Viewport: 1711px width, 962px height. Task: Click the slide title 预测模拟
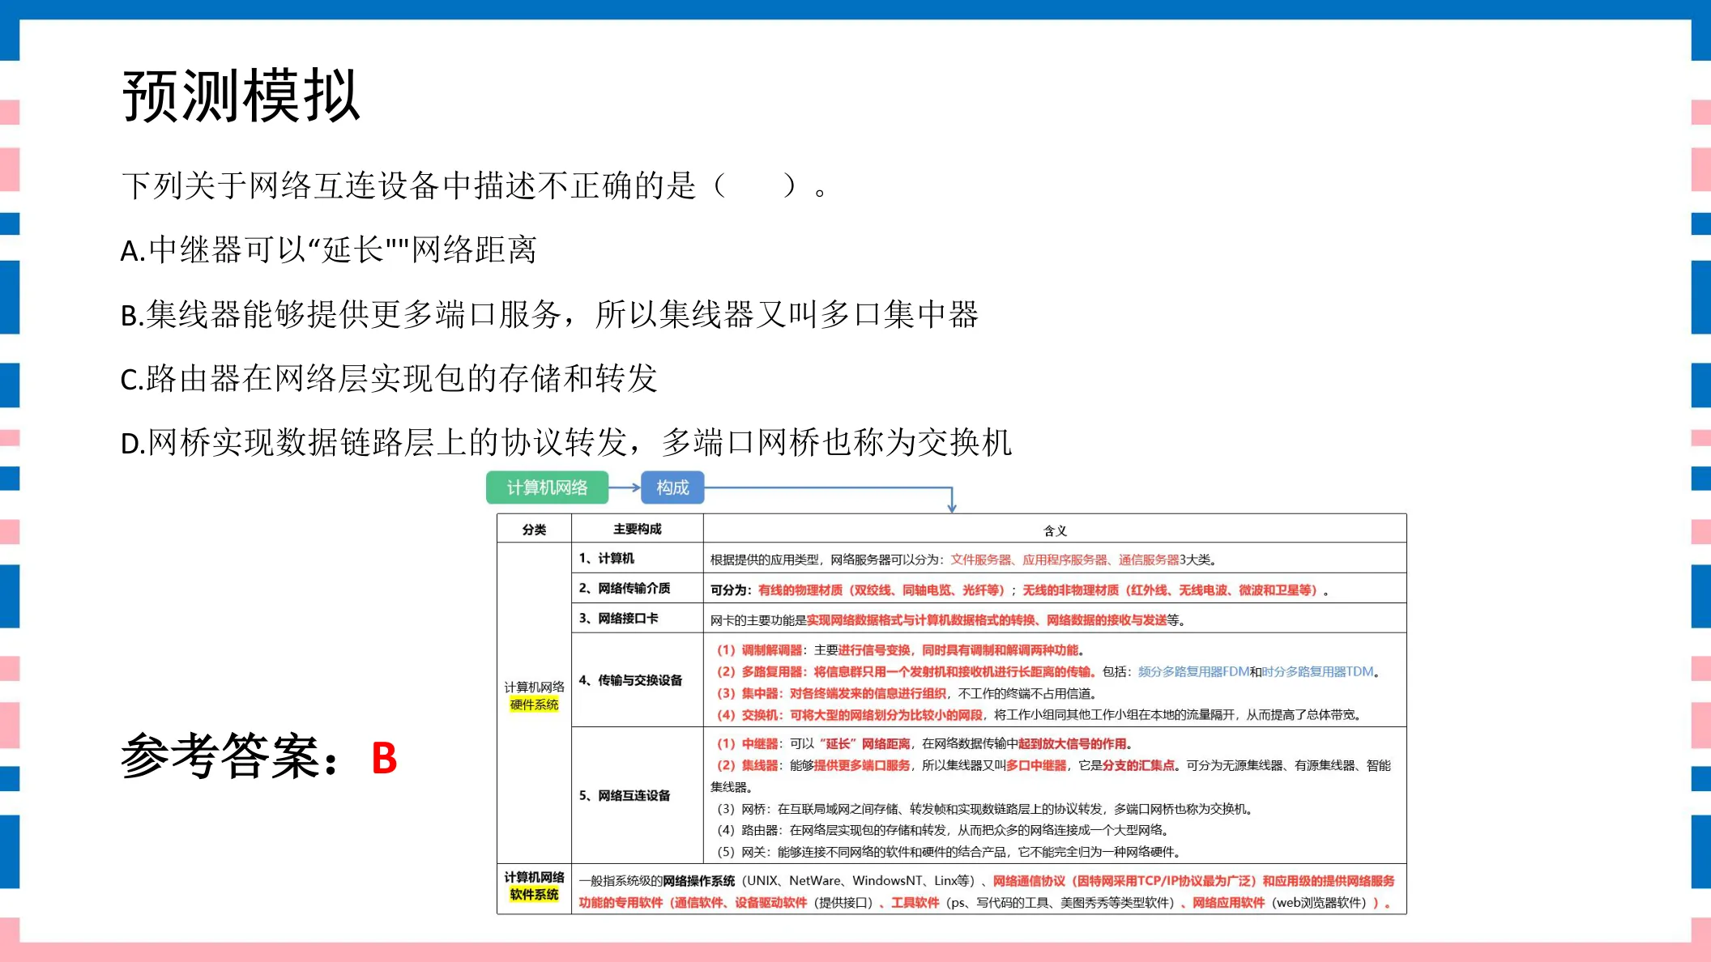241,96
